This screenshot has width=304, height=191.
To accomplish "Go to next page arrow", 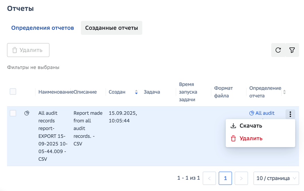I will [241, 178].
